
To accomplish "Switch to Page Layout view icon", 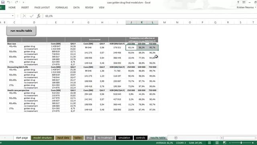I will point(217,143).
